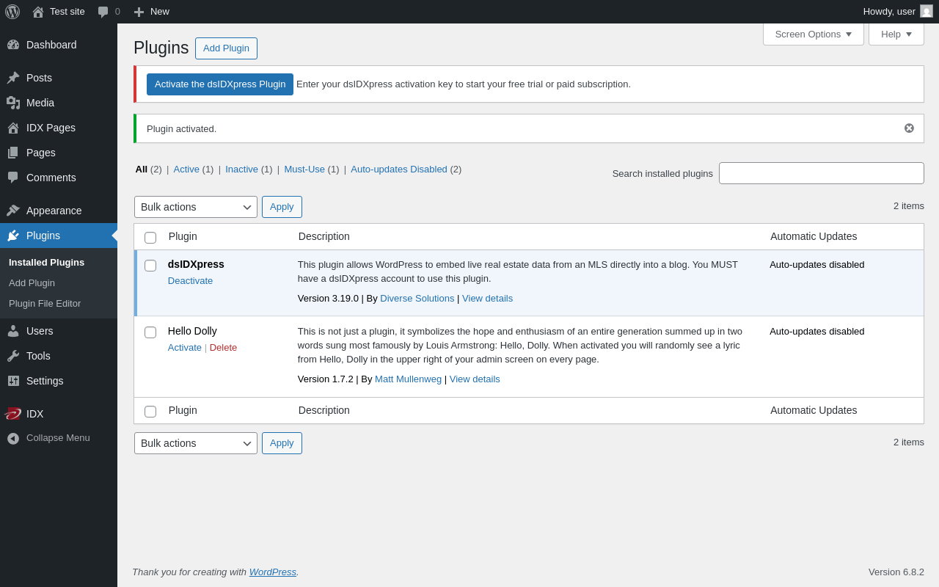939x587 pixels.
Task: Open the comments bubble icon in admin bar
Action: point(103,12)
